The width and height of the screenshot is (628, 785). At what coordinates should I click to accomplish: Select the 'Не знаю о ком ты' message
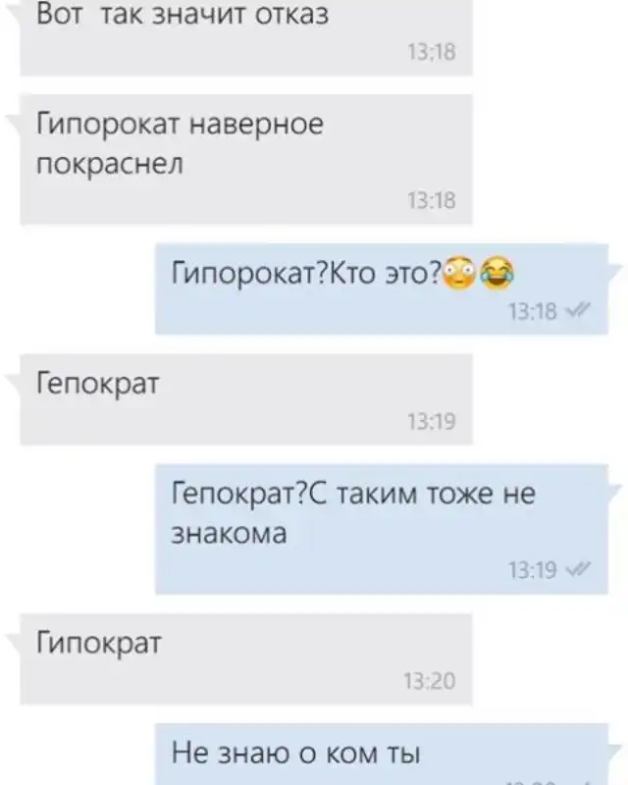pyautogui.click(x=382, y=754)
